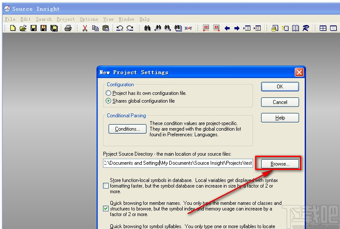Open the Window menu
340x229 pixels.
[126, 19]
